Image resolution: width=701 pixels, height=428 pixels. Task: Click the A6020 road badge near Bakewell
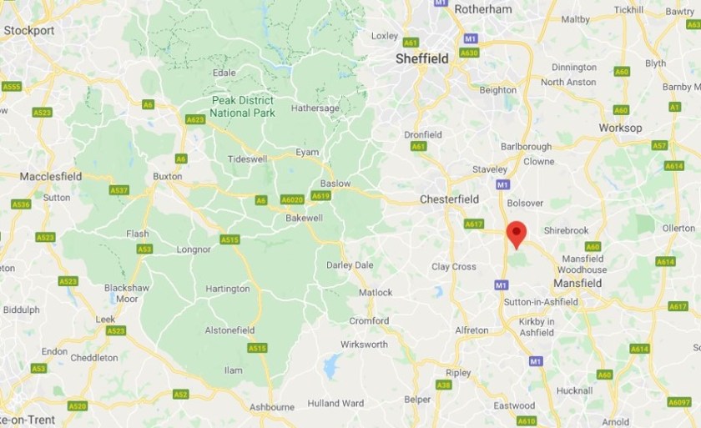pyautogui.click(x=292, y=199)
